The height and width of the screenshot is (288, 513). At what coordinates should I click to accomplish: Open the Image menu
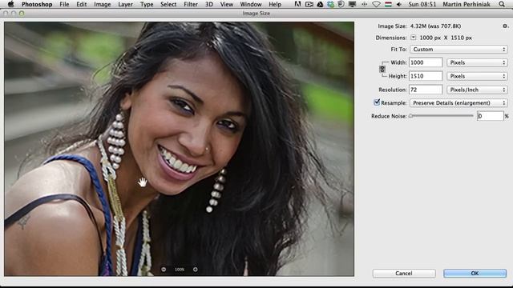pos(102,4)
